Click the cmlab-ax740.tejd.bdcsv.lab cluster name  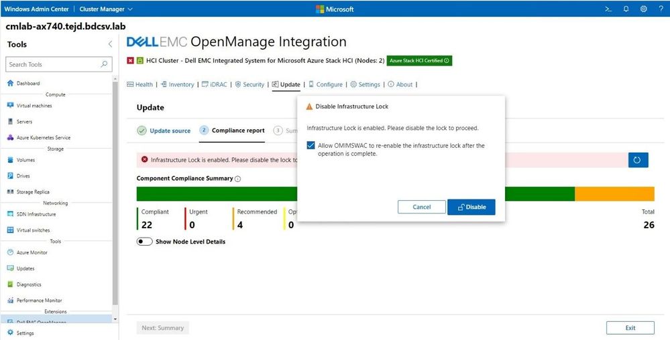click(65, 27)
